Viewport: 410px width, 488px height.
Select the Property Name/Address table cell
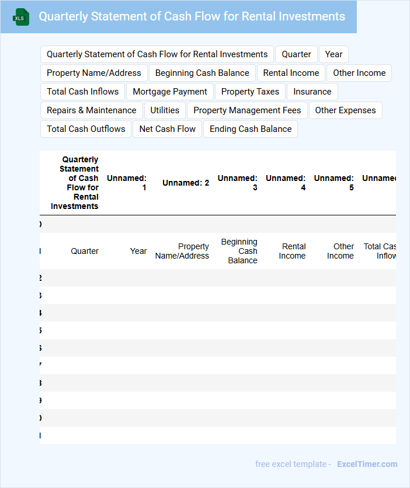(x=182, y=251)
